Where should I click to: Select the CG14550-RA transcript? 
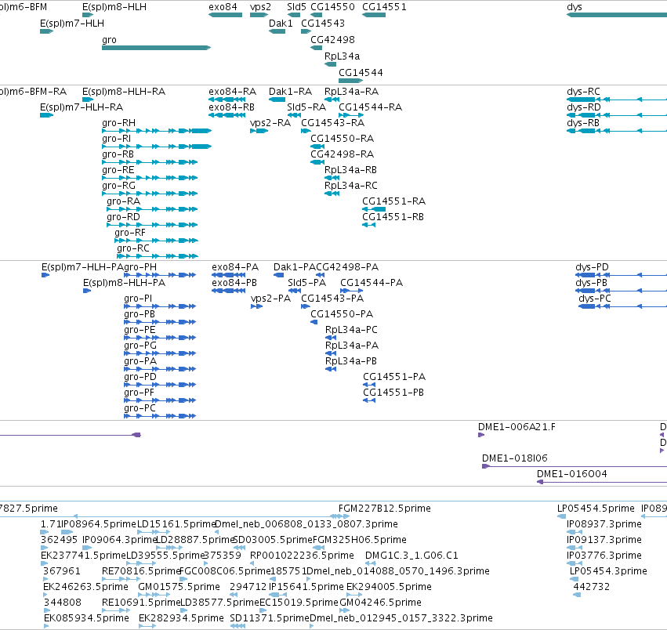click(x=317, y=147)
